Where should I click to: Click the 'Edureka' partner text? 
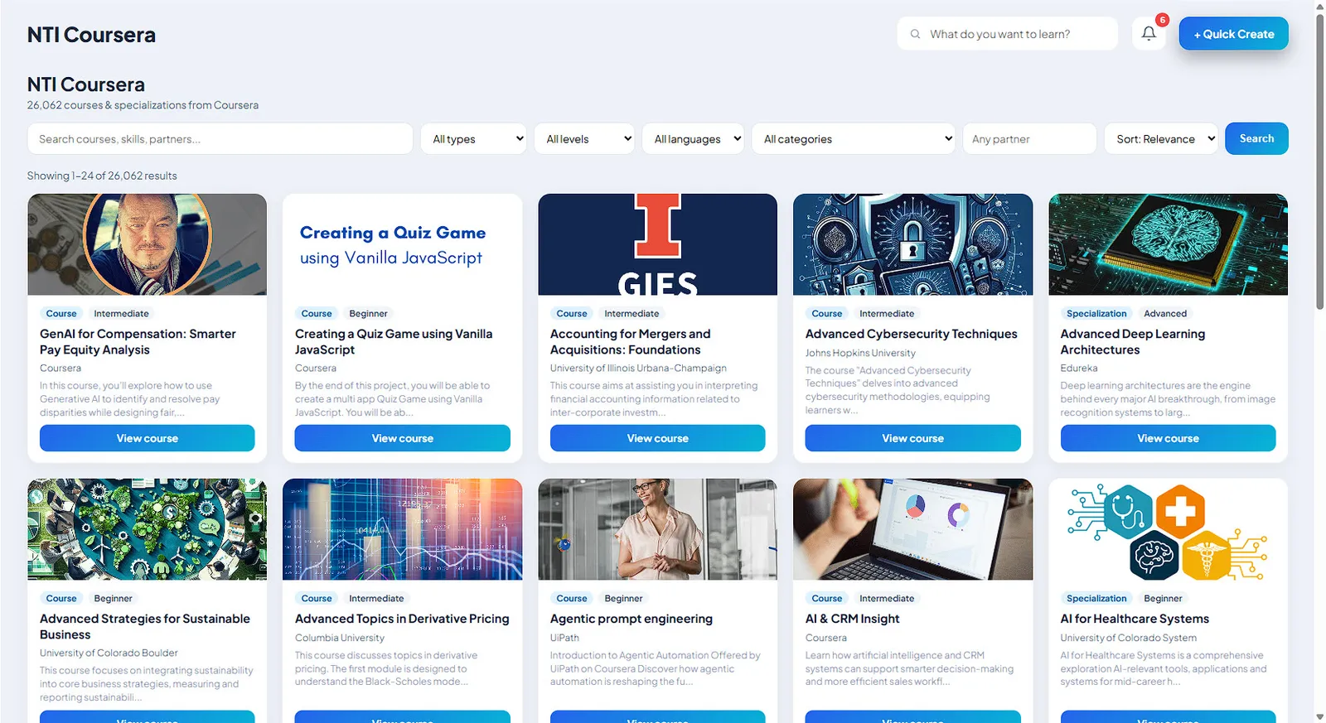pyautogui.click(x=1079, y=368)
